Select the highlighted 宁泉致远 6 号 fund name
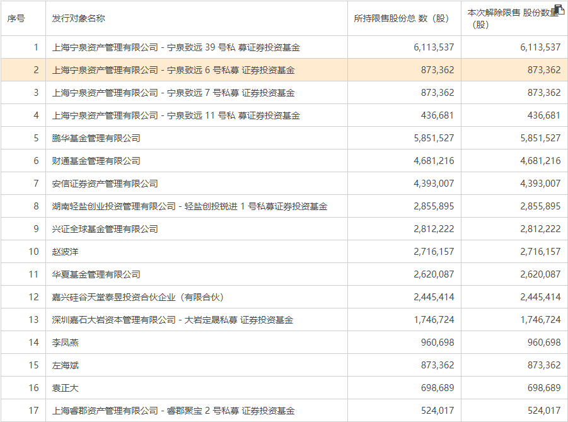The width and height of the screenshot is (568, 422). 173,70
